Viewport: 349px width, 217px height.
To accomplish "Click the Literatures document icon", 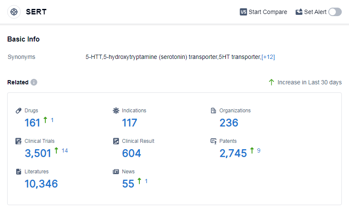I will click(x=19, y=172).
